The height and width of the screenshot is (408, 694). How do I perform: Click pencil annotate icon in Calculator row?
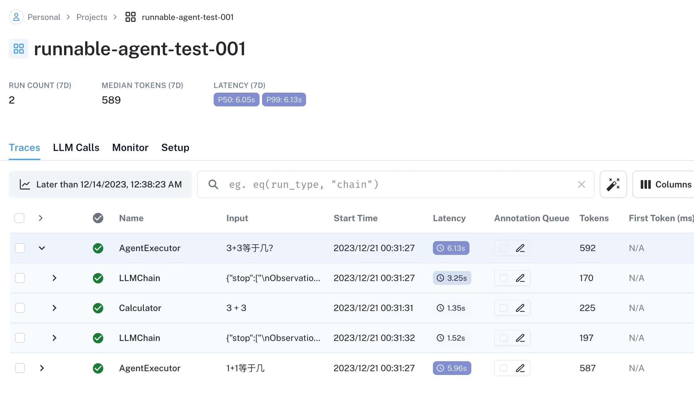tap(520, 308)
